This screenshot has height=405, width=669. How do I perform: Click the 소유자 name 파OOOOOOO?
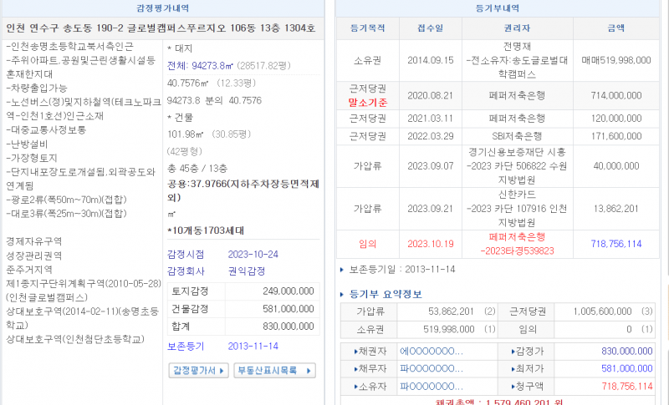pyautogui.click(x=431, y=386)
